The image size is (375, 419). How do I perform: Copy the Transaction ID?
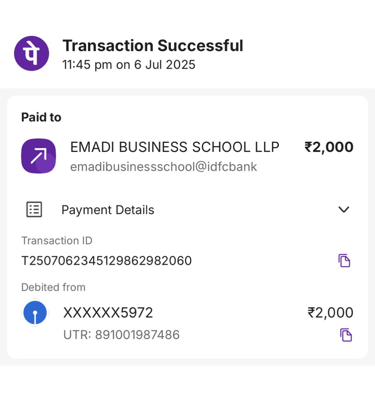tap(344, 260)
